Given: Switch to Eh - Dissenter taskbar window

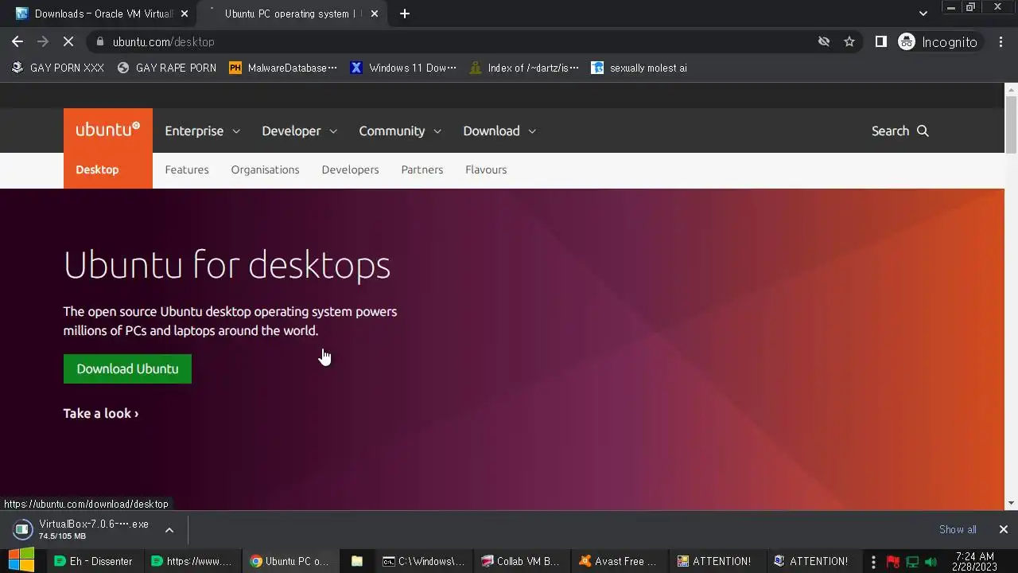Looking at the screenshot, I should [x=94, y=561].
